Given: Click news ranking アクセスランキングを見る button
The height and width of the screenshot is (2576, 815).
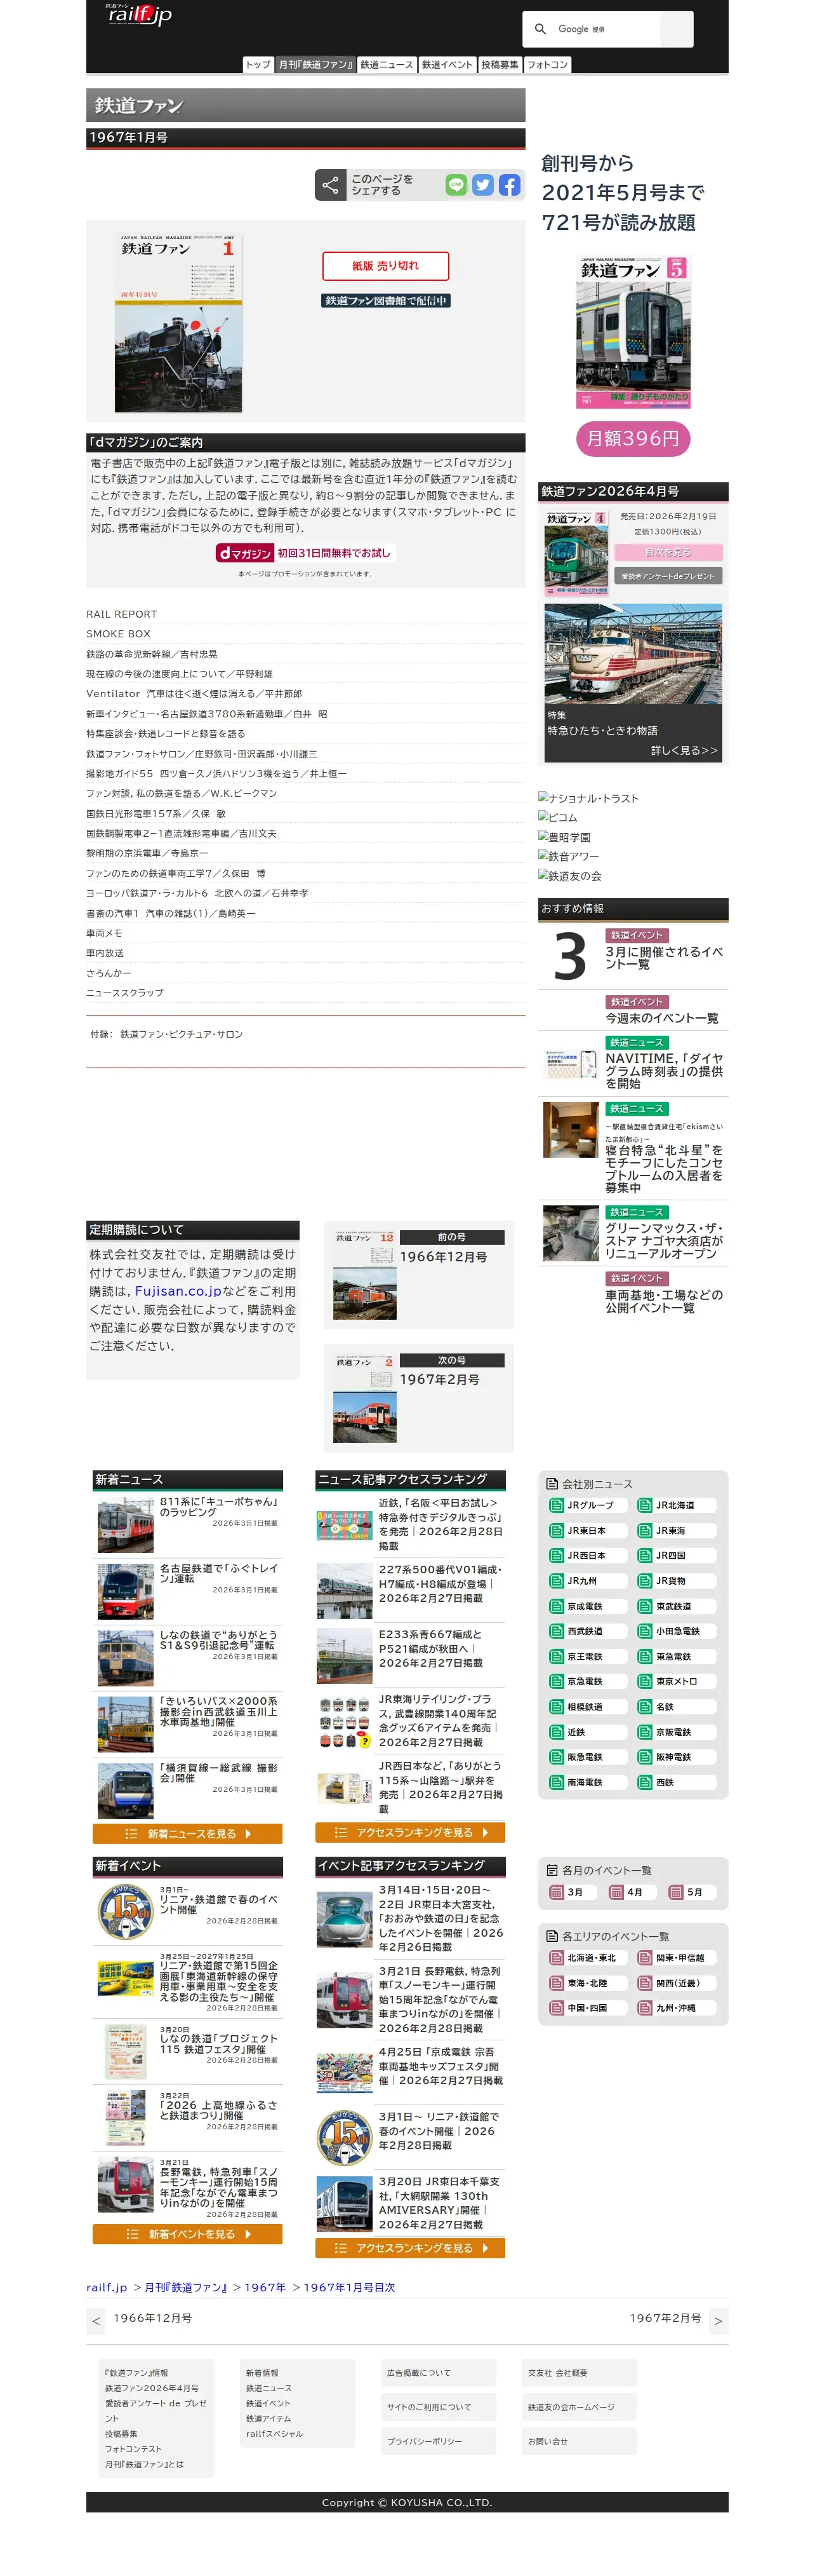Looking at the screenshot, I should click(411, 1833).
